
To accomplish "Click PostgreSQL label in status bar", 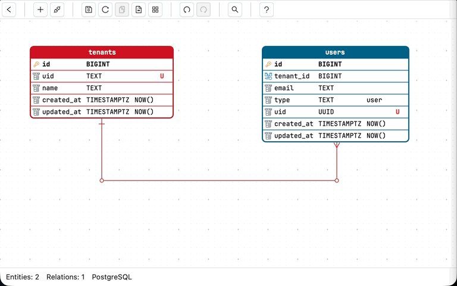I will [x=112, y=277].
